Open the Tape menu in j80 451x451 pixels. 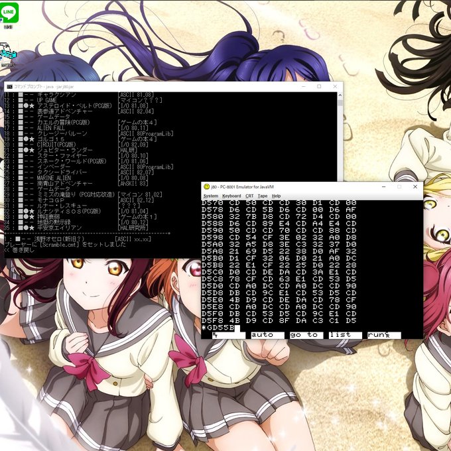(263, 196)
